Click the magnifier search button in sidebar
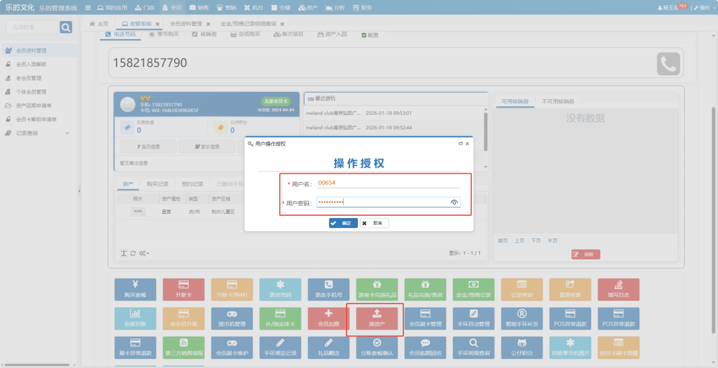 pos(66,27)
